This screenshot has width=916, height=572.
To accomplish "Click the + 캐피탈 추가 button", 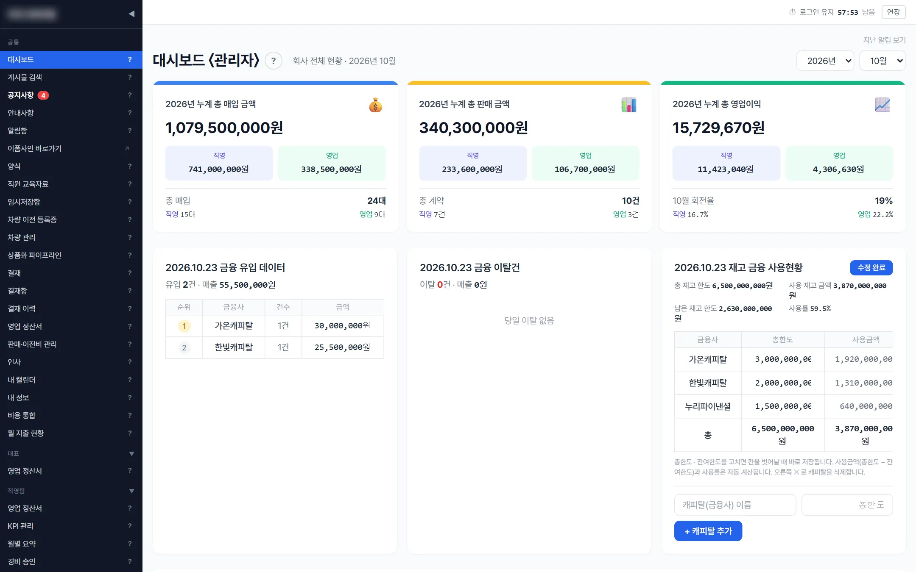I will tap(708, 531).
